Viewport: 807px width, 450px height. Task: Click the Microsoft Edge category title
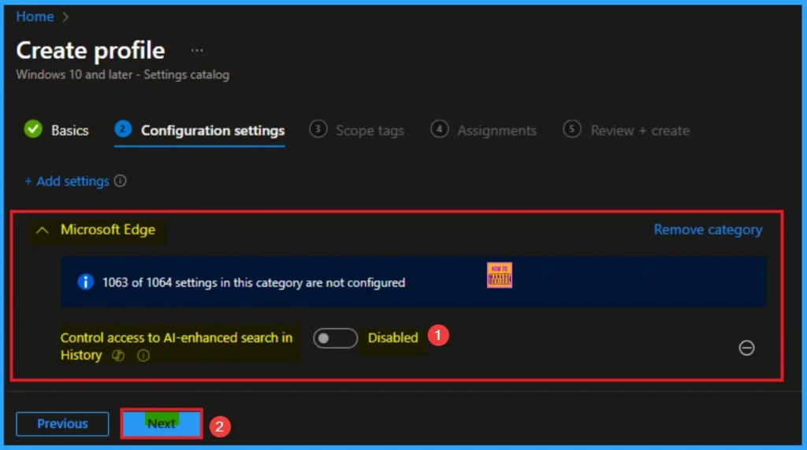[x=107, y=230]
